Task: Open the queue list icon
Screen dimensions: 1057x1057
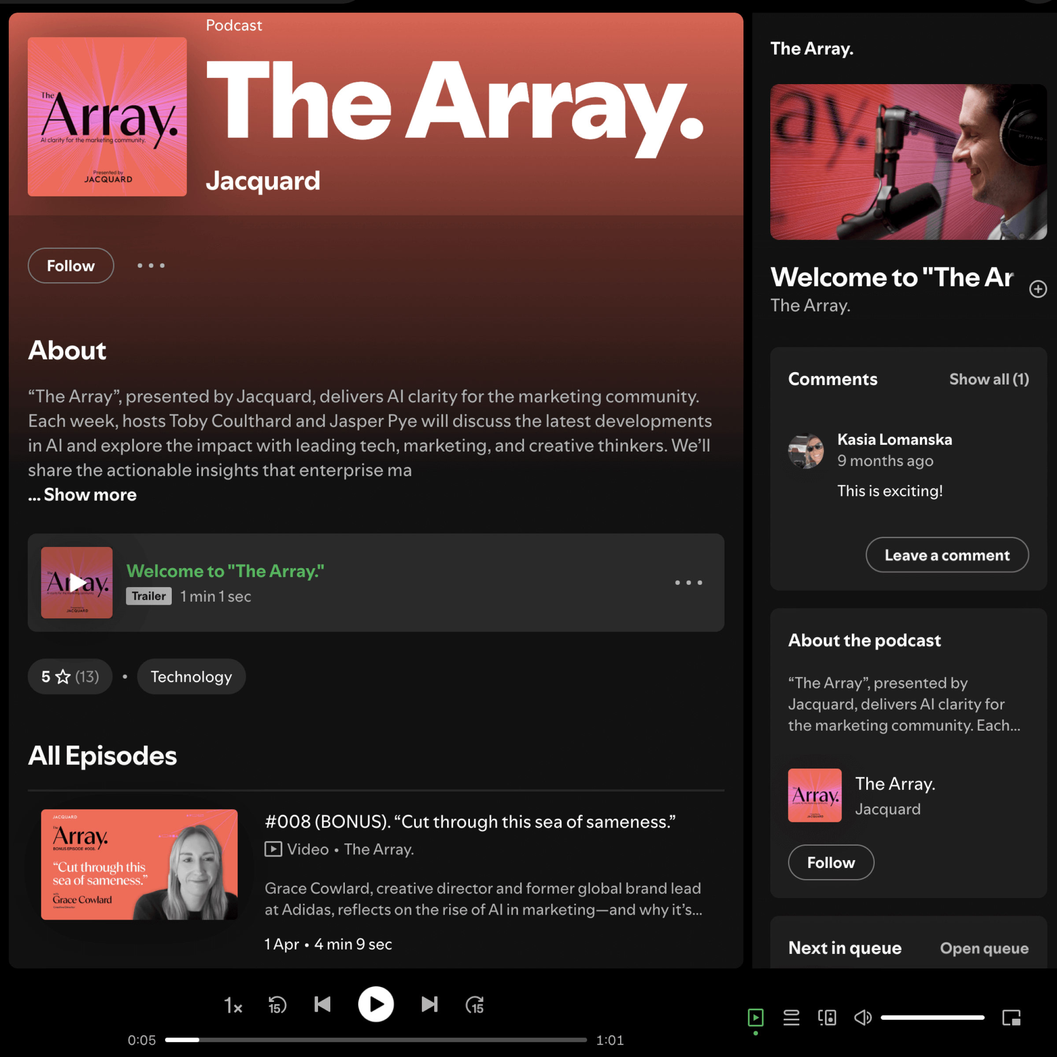Action: 791,1018
